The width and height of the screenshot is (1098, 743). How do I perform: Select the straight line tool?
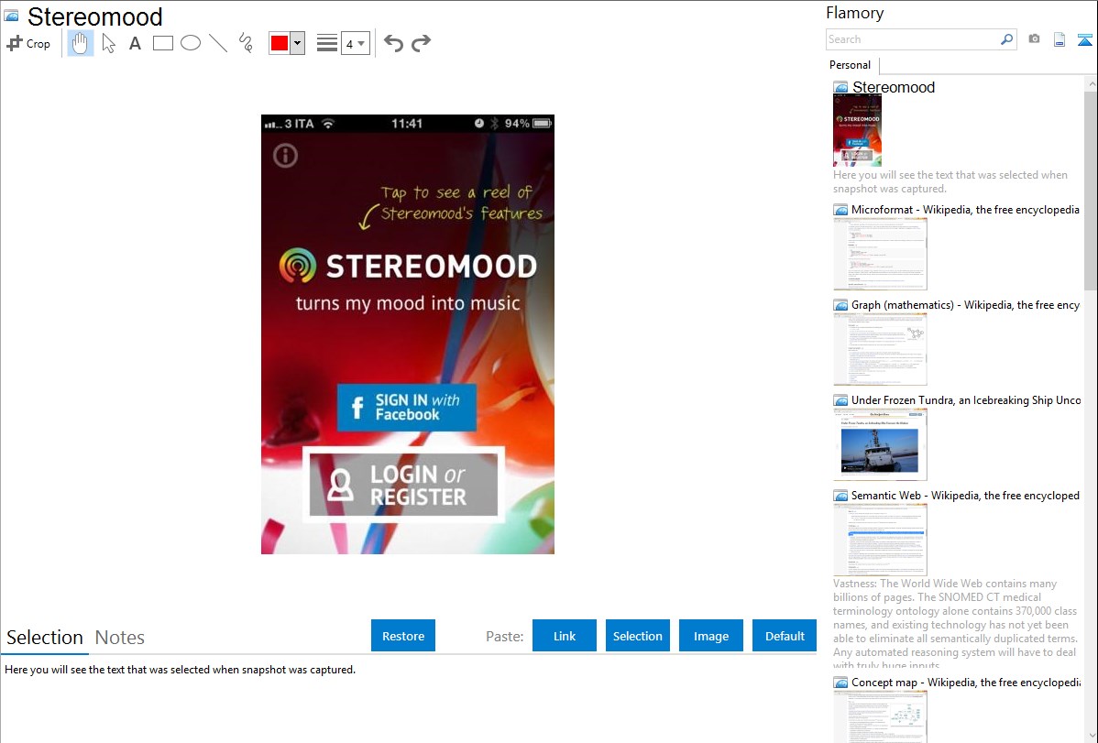click(218, 43)
